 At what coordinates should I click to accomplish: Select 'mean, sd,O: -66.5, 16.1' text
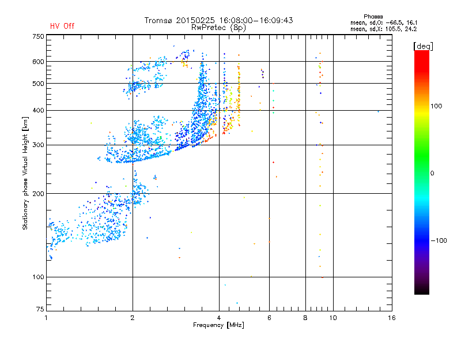click(384, 22)
